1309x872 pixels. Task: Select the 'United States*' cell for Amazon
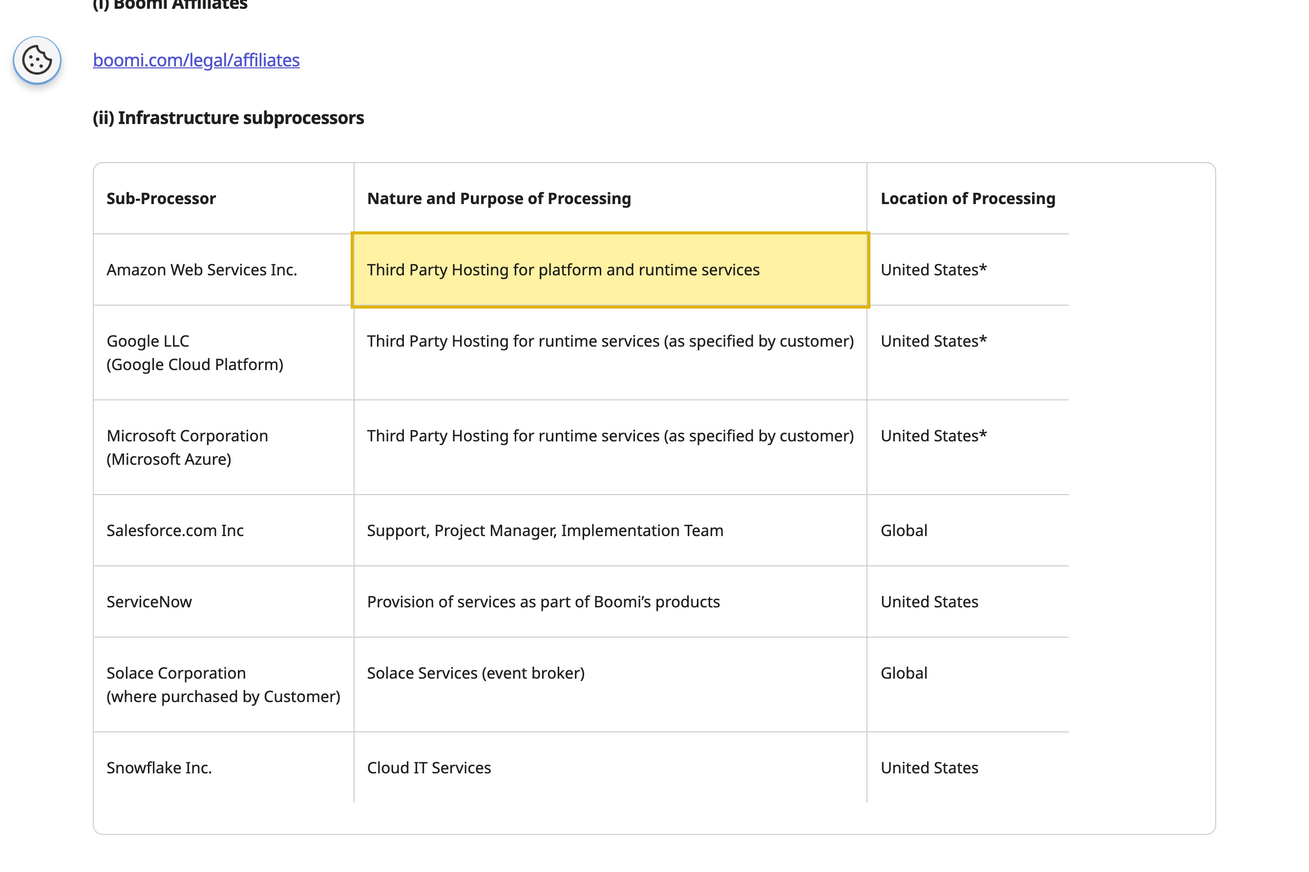pos(968,270)
